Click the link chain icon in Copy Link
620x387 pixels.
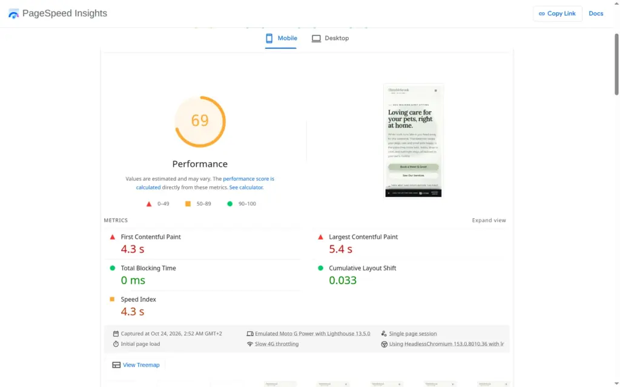pyautogui.click(x=542, y=14)
